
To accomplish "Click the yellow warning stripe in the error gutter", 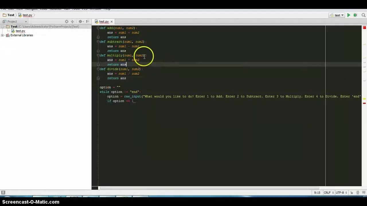I will click(364, 99).
